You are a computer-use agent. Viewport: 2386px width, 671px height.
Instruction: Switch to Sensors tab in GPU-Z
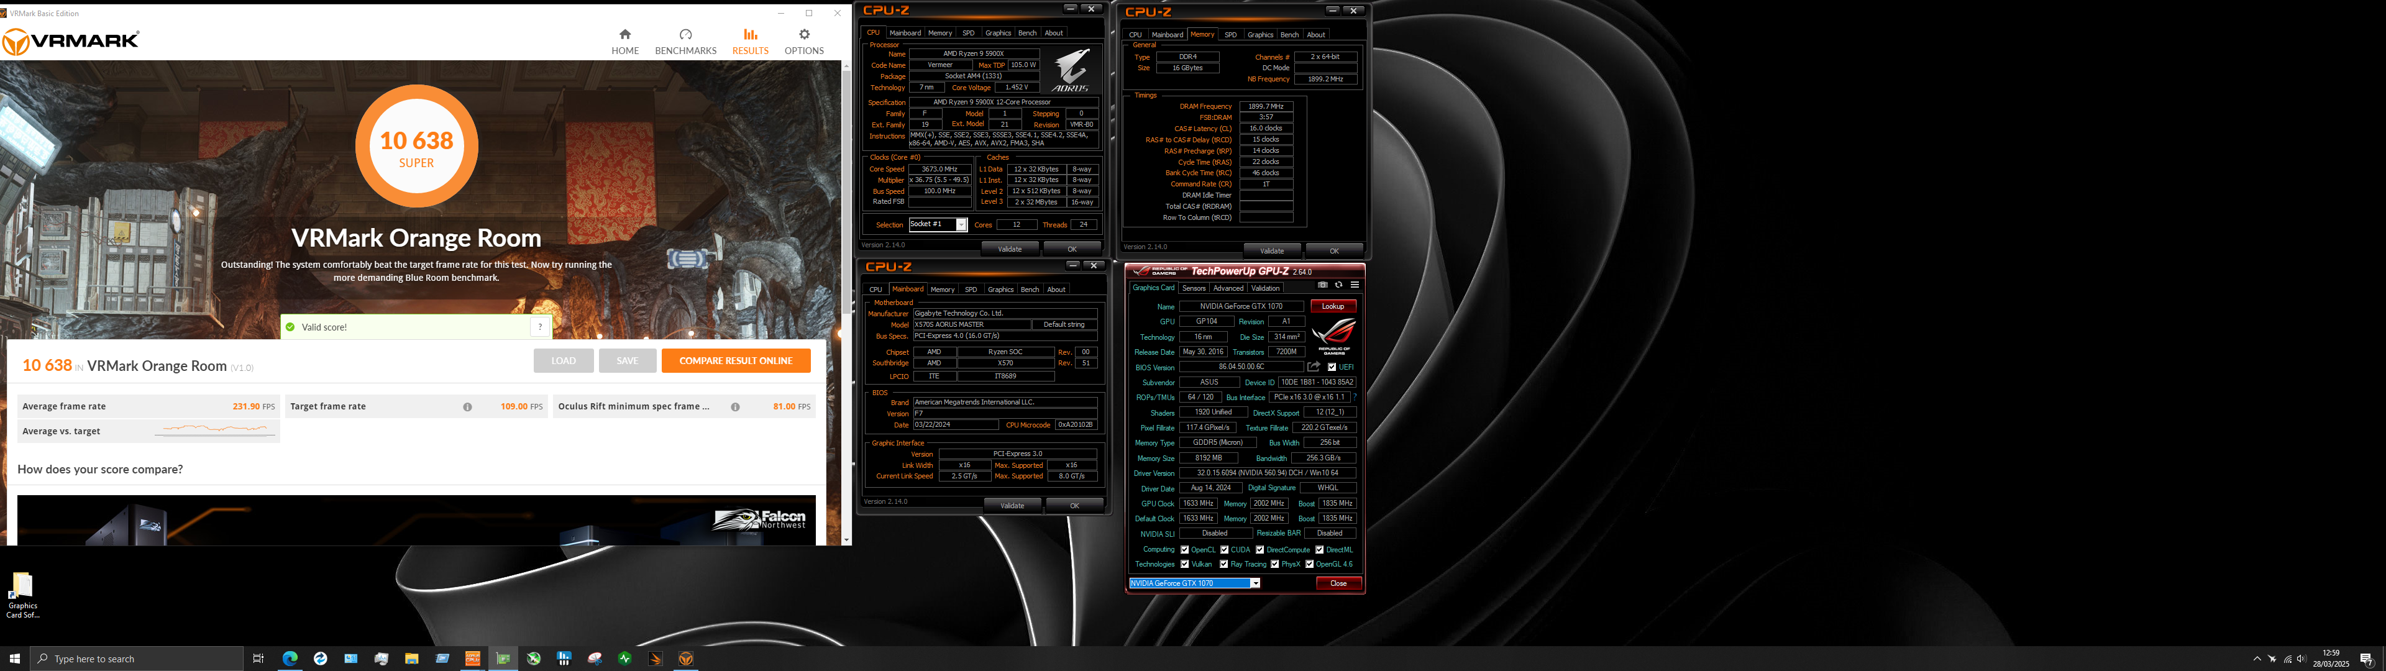tap(1194, 288)
